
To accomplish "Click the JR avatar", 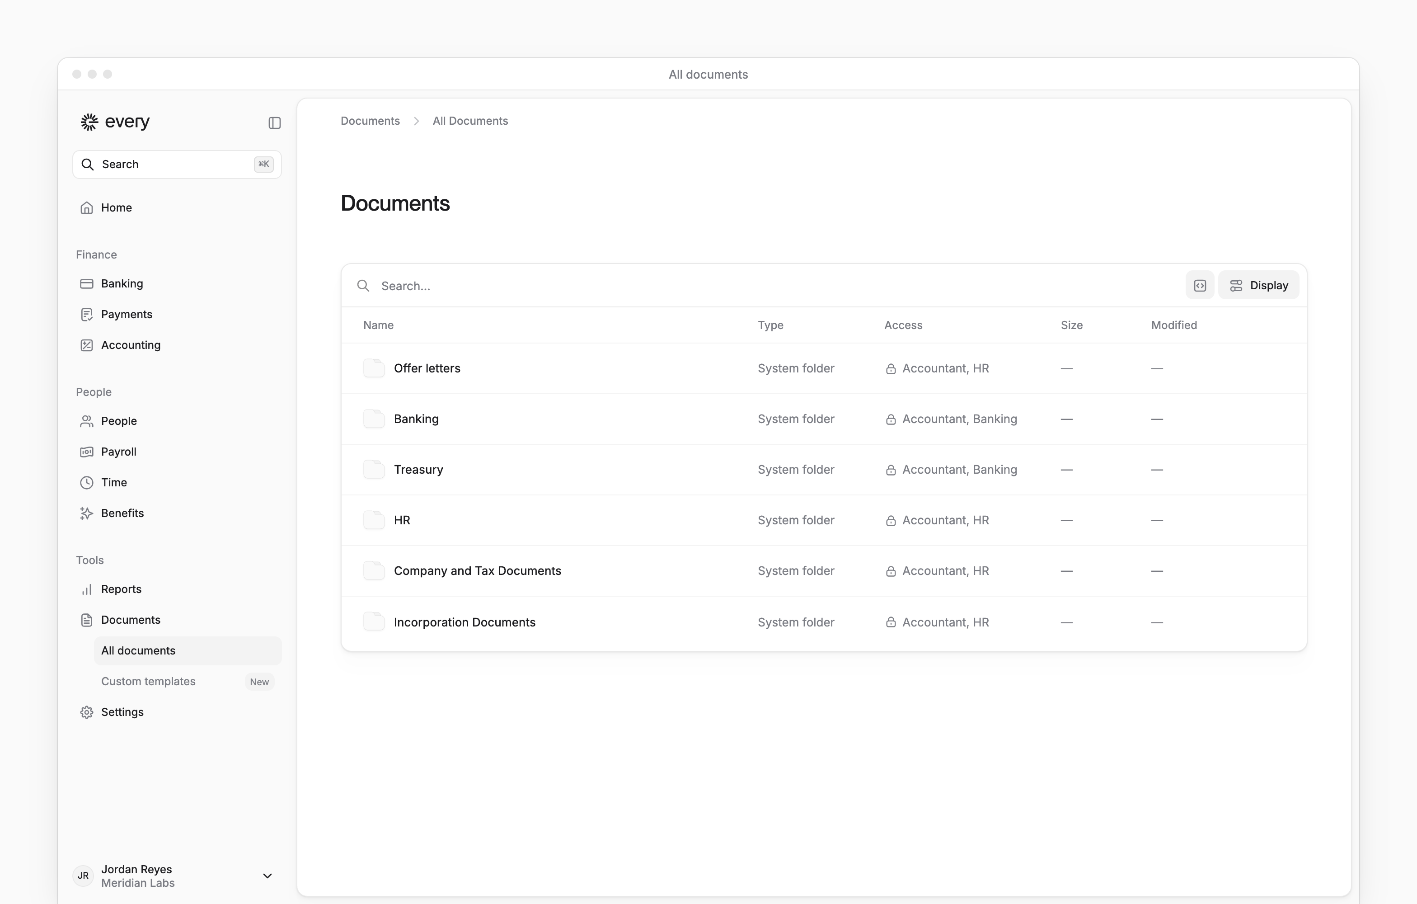I will click(x=83, y=876).
